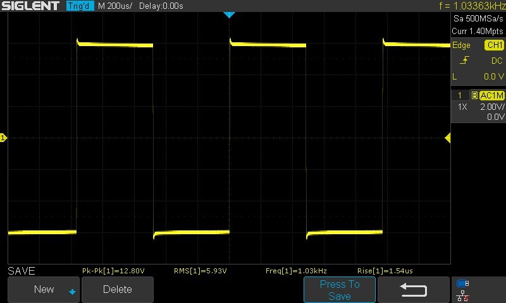Click the channel offset 0.0V value
Image resolution: width=506 pixels, height=303 pixels.
(496, 117)
